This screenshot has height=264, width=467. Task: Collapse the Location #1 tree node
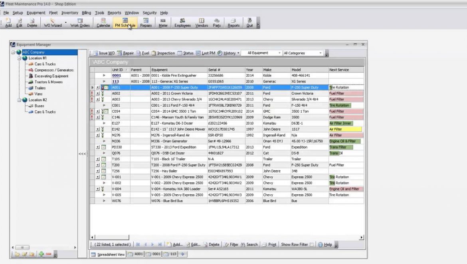click(x=19, y=58)
